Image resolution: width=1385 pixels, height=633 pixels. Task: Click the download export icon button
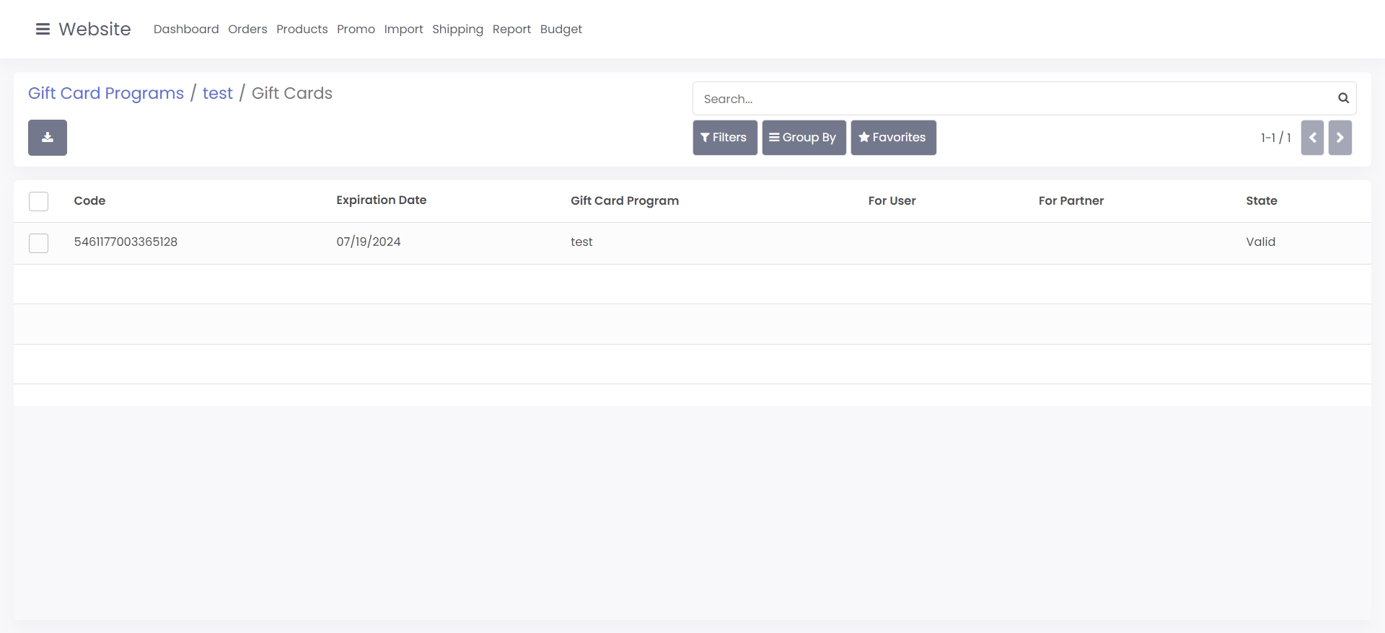click(x=48, y=138)
